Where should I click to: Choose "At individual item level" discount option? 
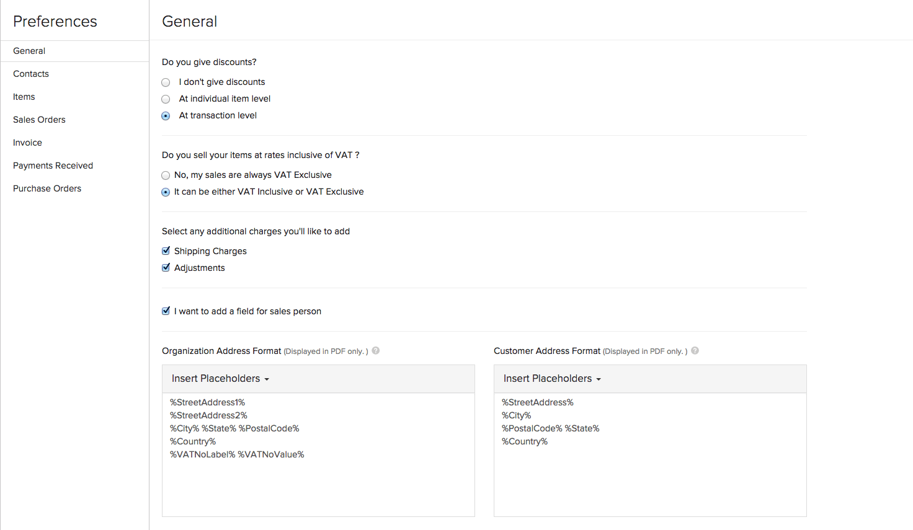point(166,99)
